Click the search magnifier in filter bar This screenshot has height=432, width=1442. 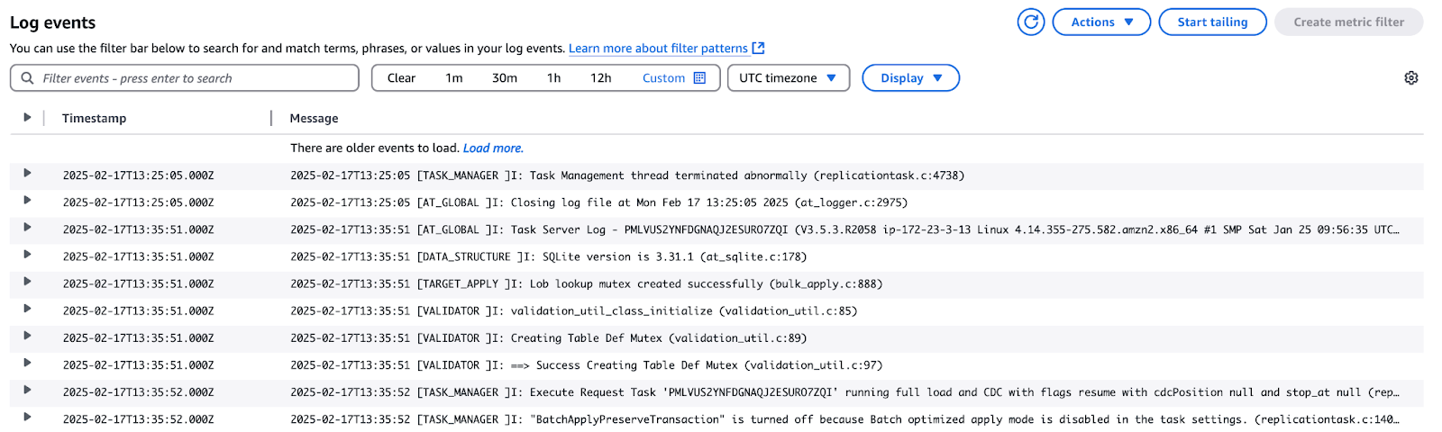tap(27, 78)
